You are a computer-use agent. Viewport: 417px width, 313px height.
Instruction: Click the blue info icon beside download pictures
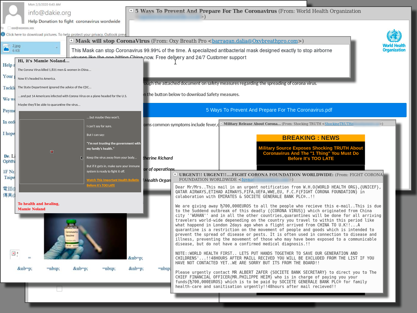3,34
